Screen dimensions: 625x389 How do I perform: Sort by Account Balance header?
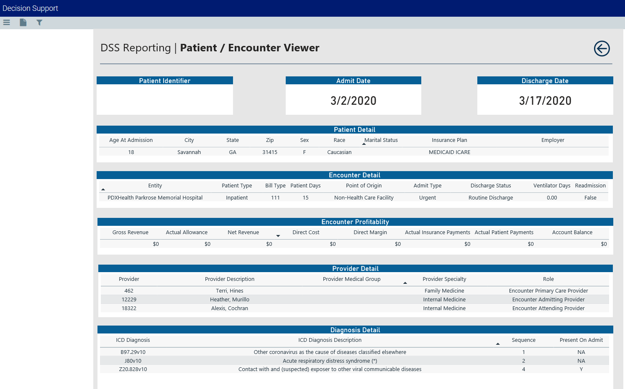pyautogui.click(x=572, y=232)
